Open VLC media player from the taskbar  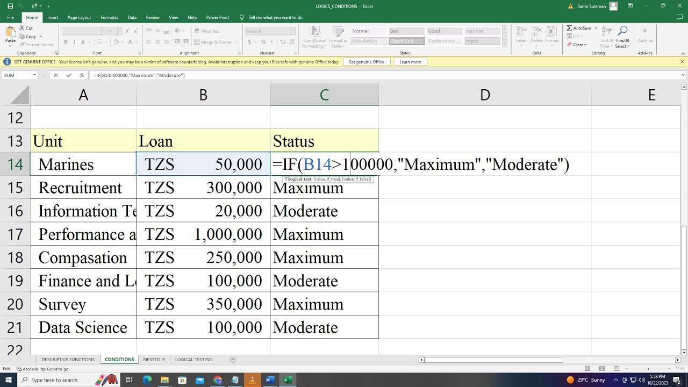(x=252, y=380)
